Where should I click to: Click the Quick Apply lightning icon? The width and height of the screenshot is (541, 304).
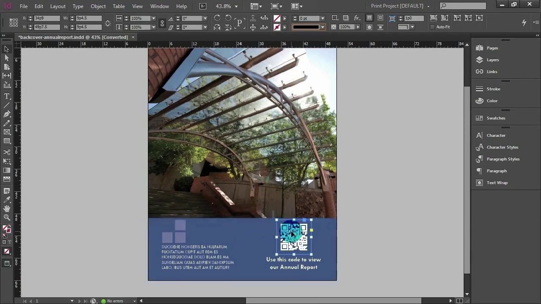point(524,22)
